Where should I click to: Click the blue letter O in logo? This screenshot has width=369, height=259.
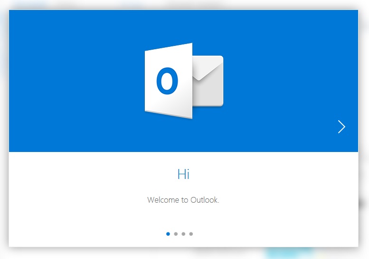point(167,81)
